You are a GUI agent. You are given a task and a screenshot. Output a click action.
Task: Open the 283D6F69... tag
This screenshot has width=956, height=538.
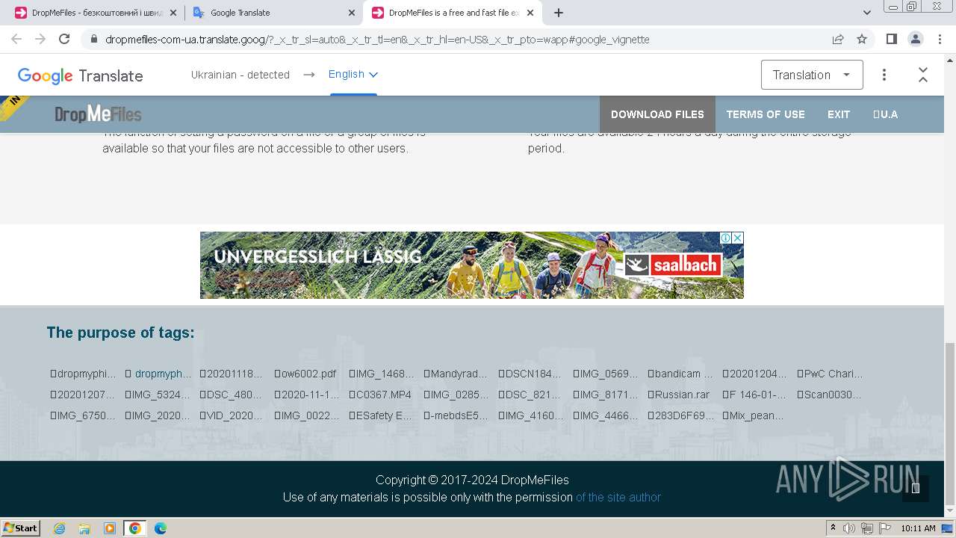coord(680,415)
